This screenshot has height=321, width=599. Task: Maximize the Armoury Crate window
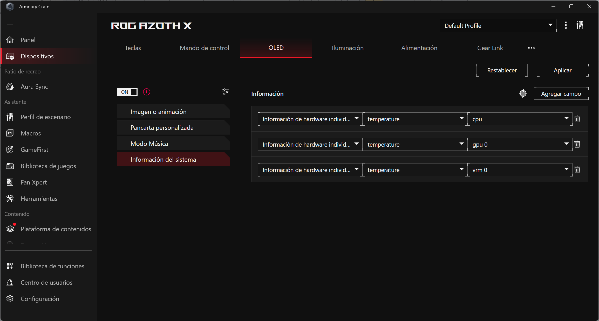571,6
